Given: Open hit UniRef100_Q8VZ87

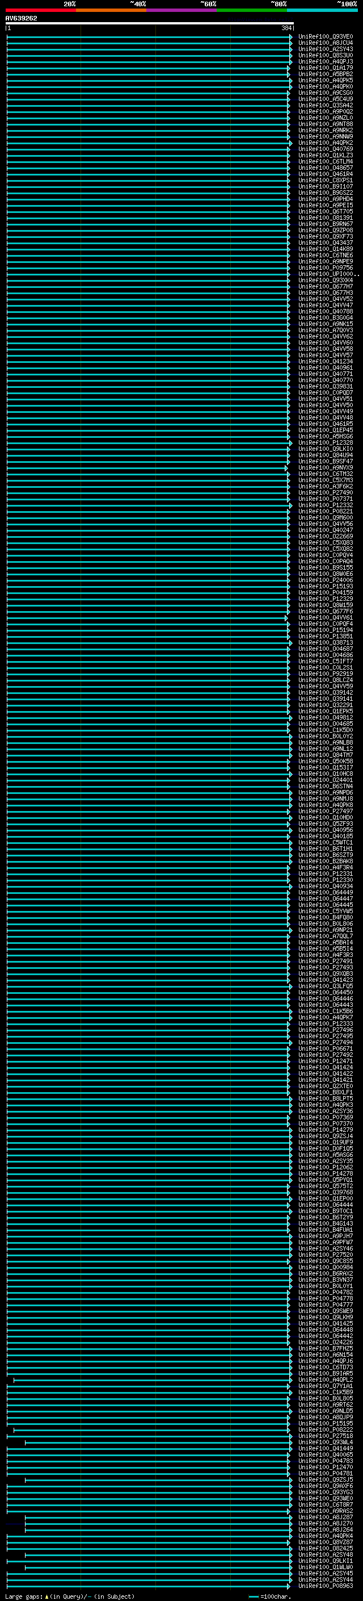Looking at the screenshot, I should (x=326, y=1542).
